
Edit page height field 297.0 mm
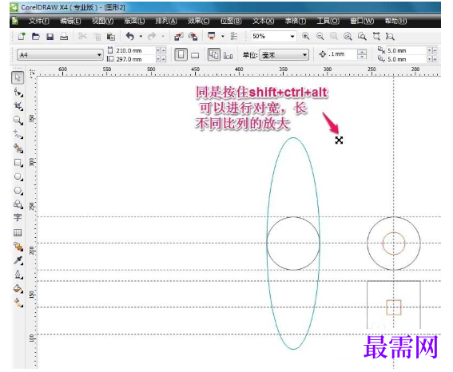click(x=135, y=59)
